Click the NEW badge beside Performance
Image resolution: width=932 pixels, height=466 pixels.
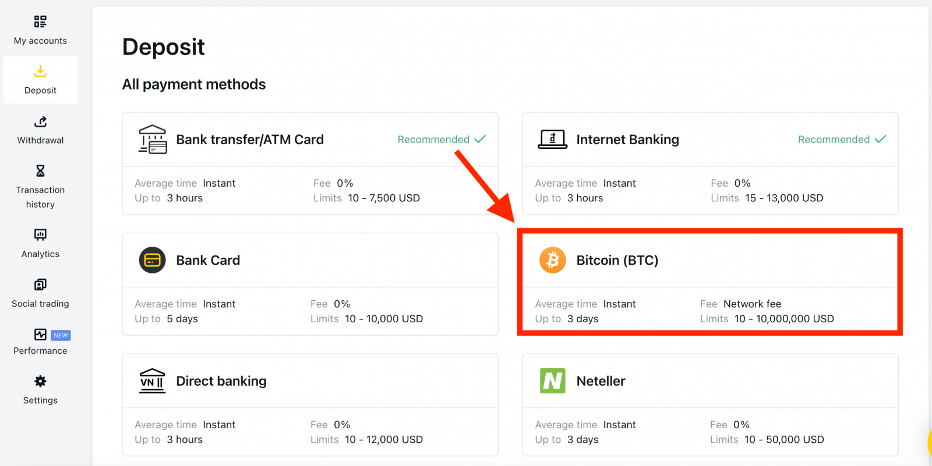pos(61,335)
